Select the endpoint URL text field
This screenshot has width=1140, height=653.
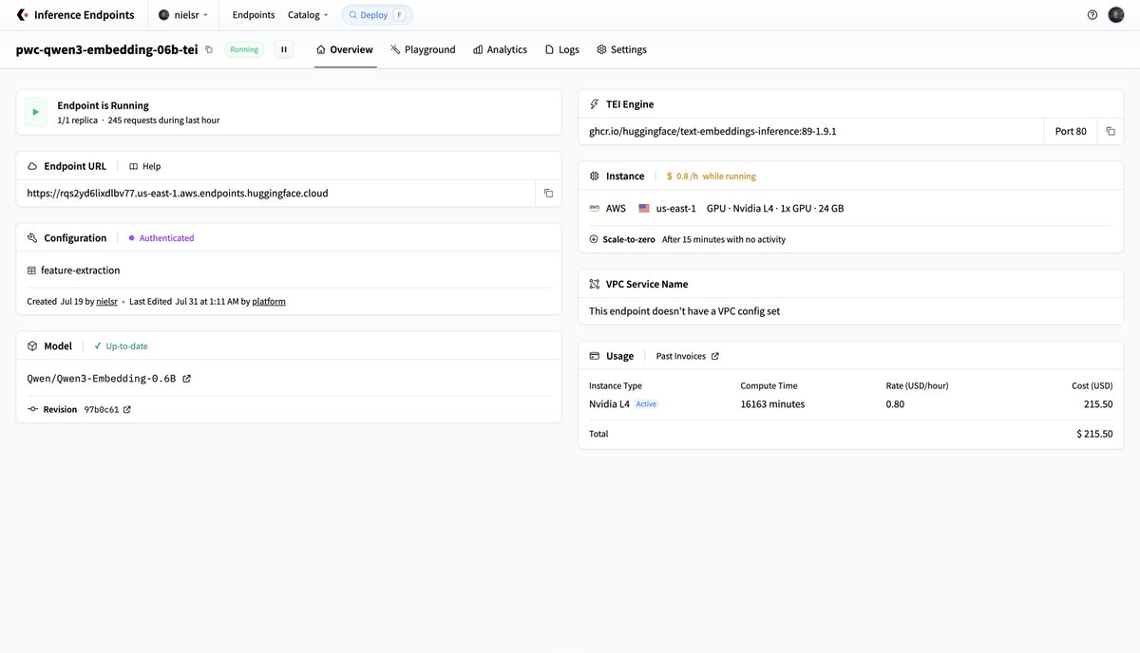pyautogui.click(x=276, y=193)
